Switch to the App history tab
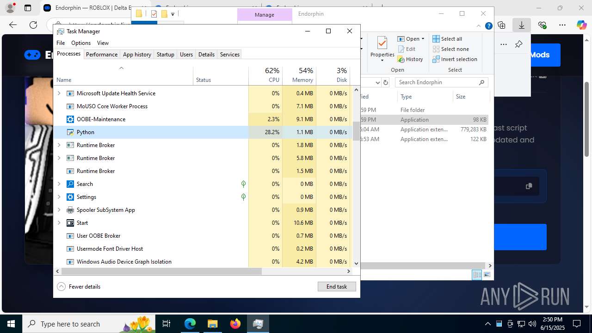The height and width of the screenshot is (333, 592). coord(137,55)
